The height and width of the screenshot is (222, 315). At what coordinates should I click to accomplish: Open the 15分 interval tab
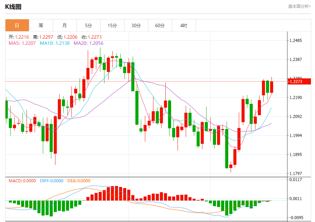pos(112,25)
